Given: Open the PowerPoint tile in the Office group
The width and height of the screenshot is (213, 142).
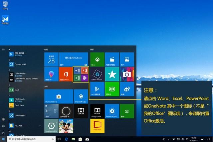Looking at the screenshot, I should [x=85, y=71].
